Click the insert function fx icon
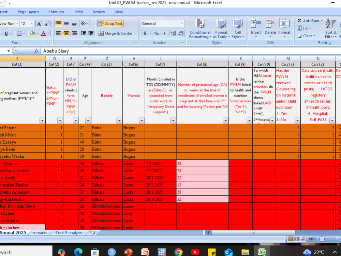The image size is (341, 256). pyautogui.click(x=36, y=51)
